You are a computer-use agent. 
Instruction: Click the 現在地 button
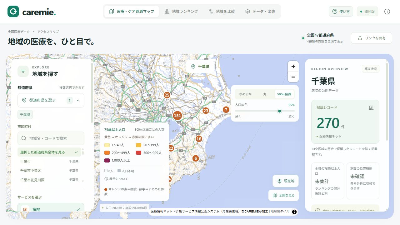click(286, 181)
